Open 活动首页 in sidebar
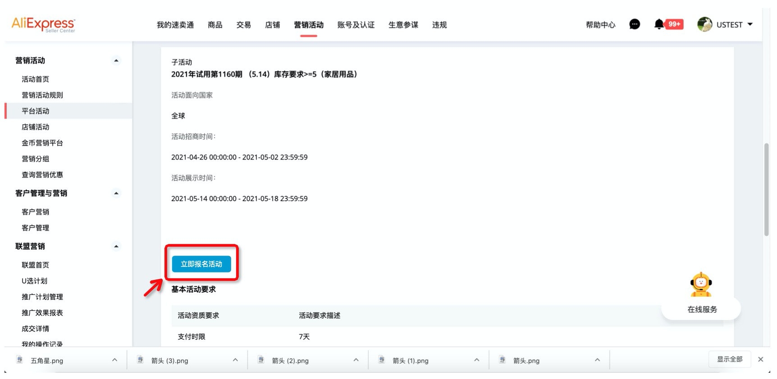Screen dimensions: 777x379 [x=36, y=79]
